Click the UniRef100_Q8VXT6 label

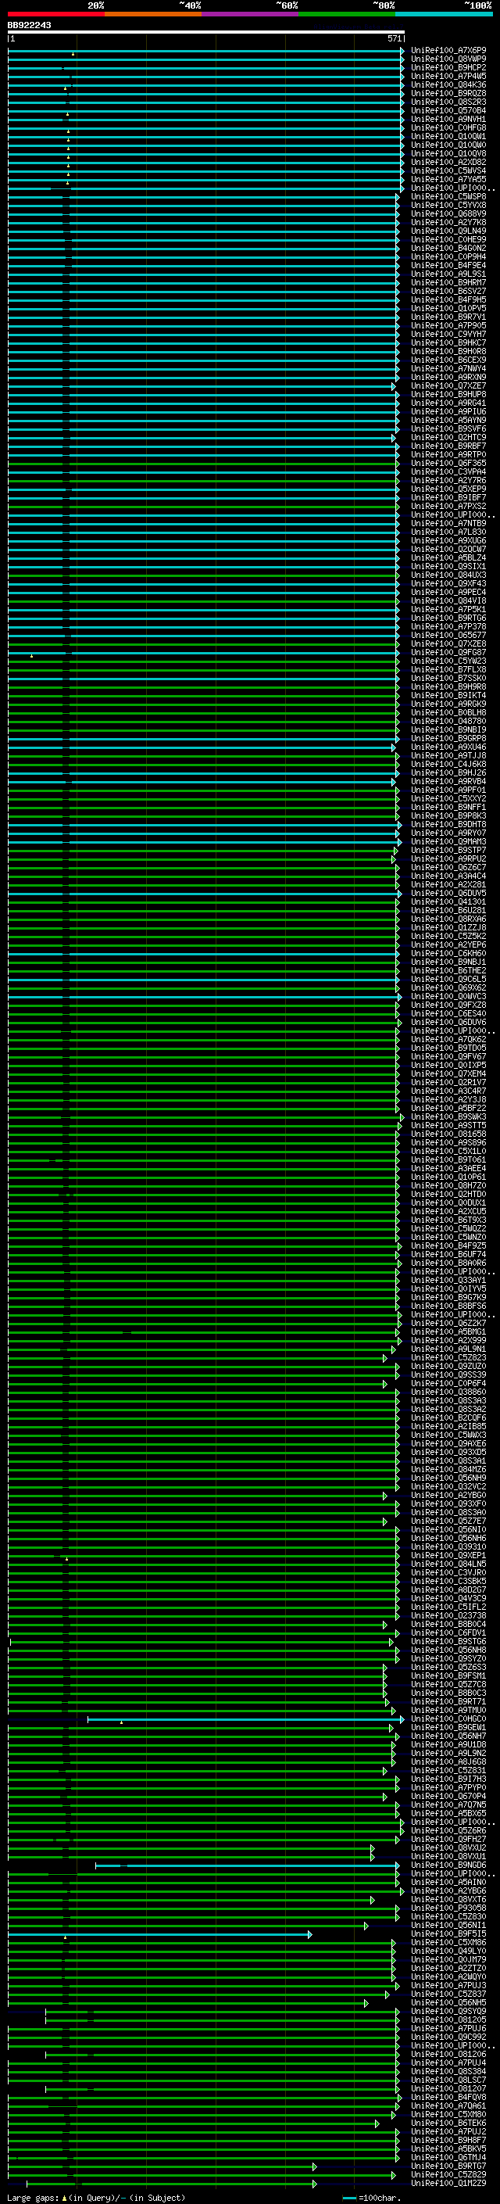[448, 1901]
